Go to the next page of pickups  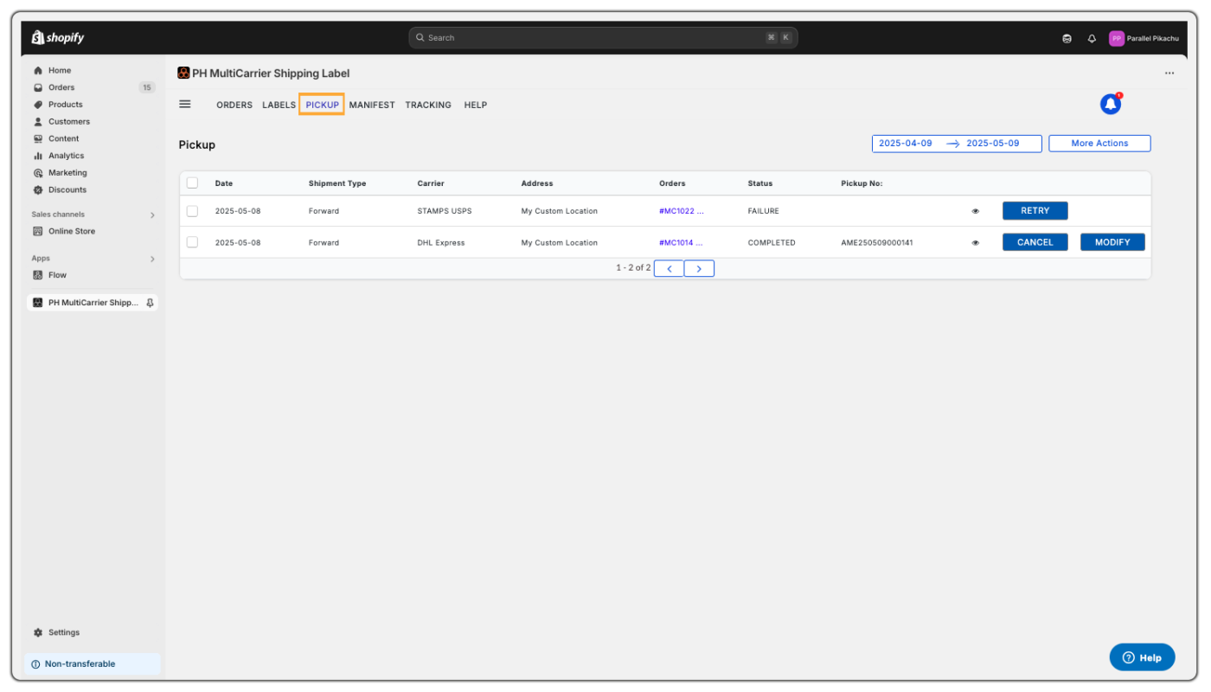point(699,268)
